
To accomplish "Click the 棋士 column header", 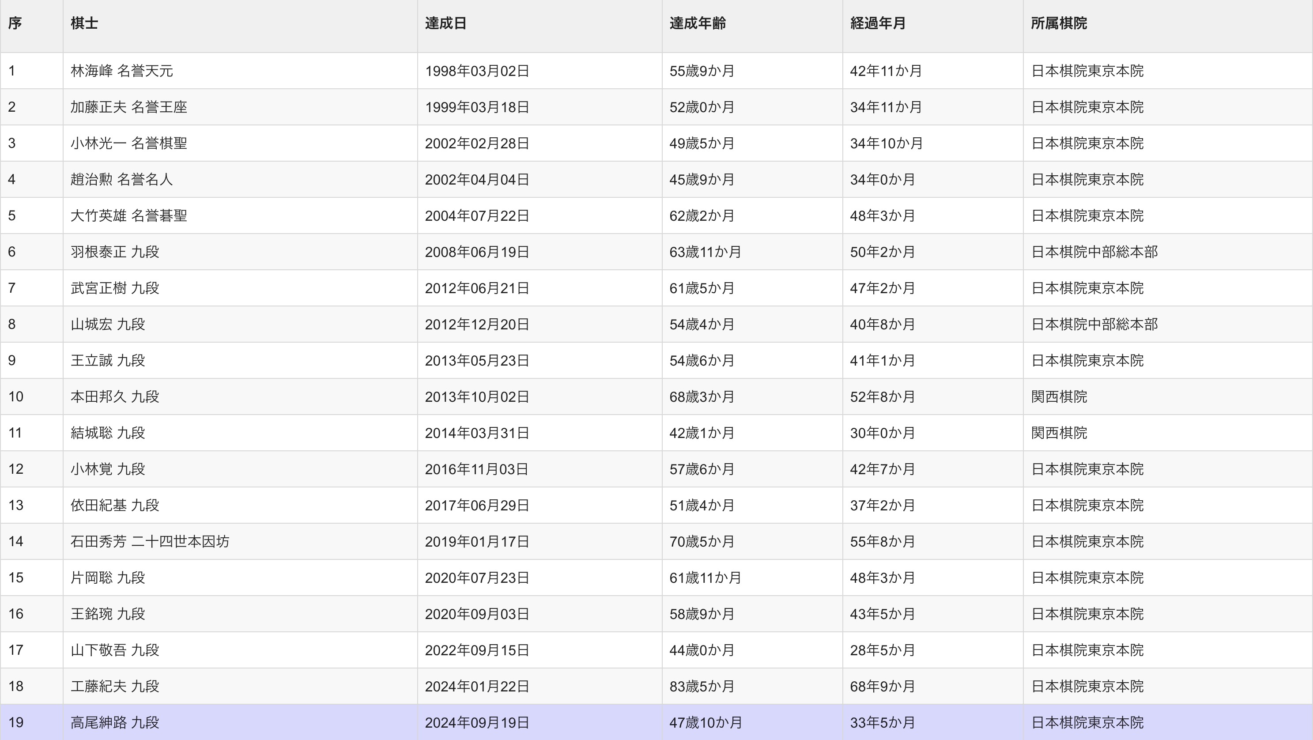I will coord(84,23).
